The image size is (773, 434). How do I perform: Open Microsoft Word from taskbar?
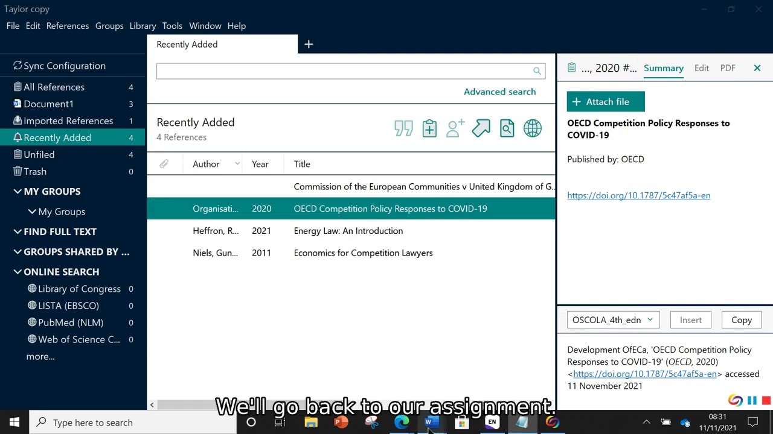click(x=431, y=423)
